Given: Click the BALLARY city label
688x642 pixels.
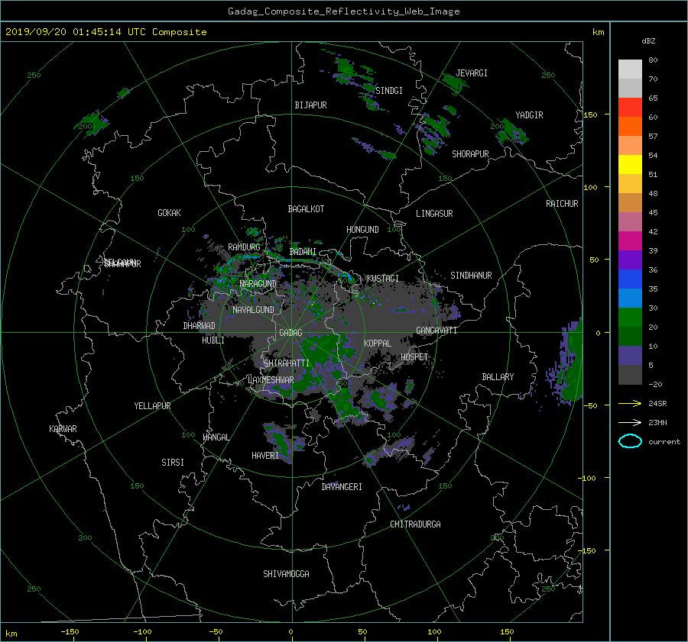Looking at the screenshot, I should 498,377.
